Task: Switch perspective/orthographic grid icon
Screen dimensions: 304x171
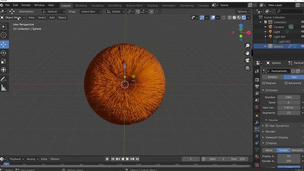Action: (247, 68)
